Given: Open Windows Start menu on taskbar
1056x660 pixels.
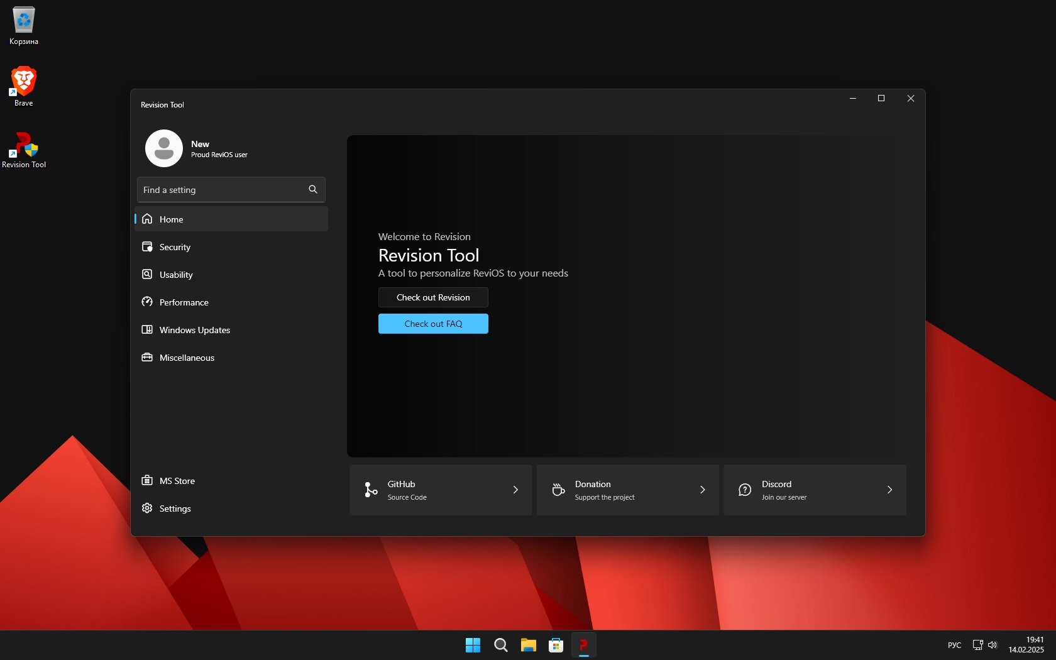Looking at the screenshot, I should click(473, 645).
